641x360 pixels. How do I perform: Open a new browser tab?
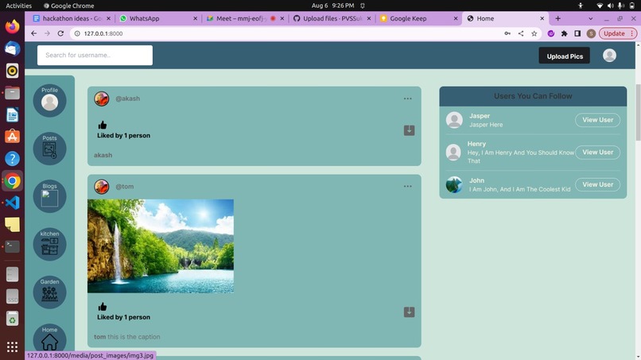pos(557,18)
